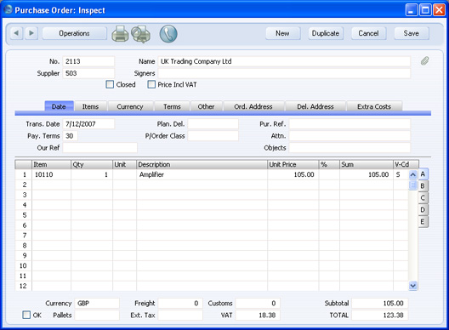Click the Cancel button
The height and width of the screenshot is (330, 449).
368,33
